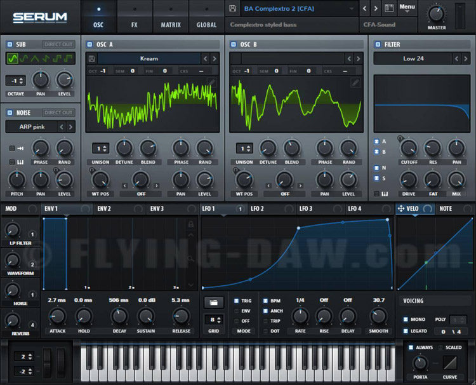Go to the next preset arrow

(376, 8)
